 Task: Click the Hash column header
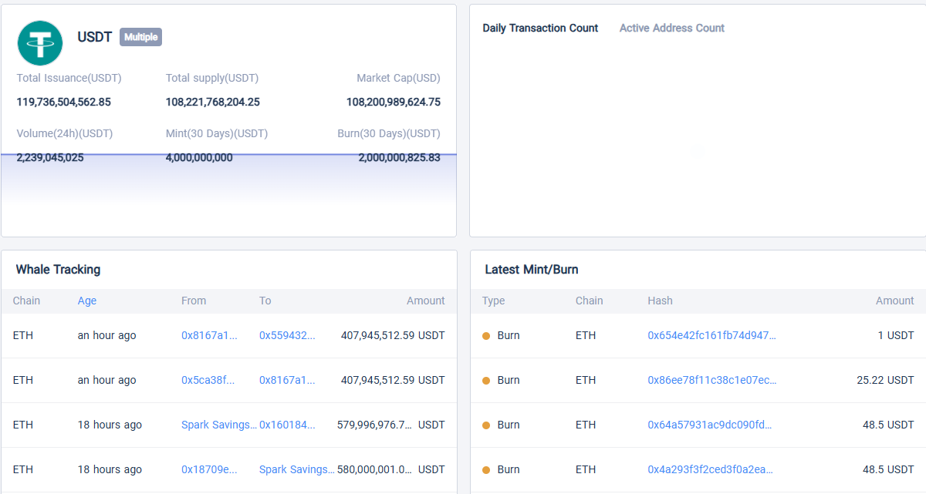tap(660, 301)
